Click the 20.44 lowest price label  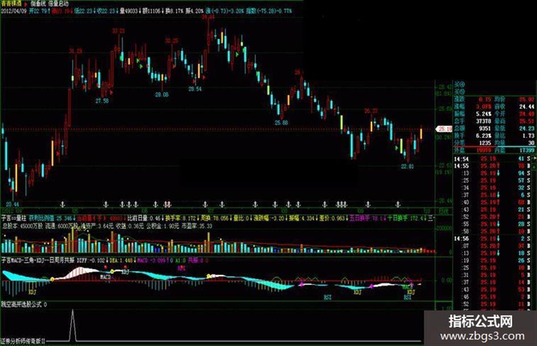[13, 204]
